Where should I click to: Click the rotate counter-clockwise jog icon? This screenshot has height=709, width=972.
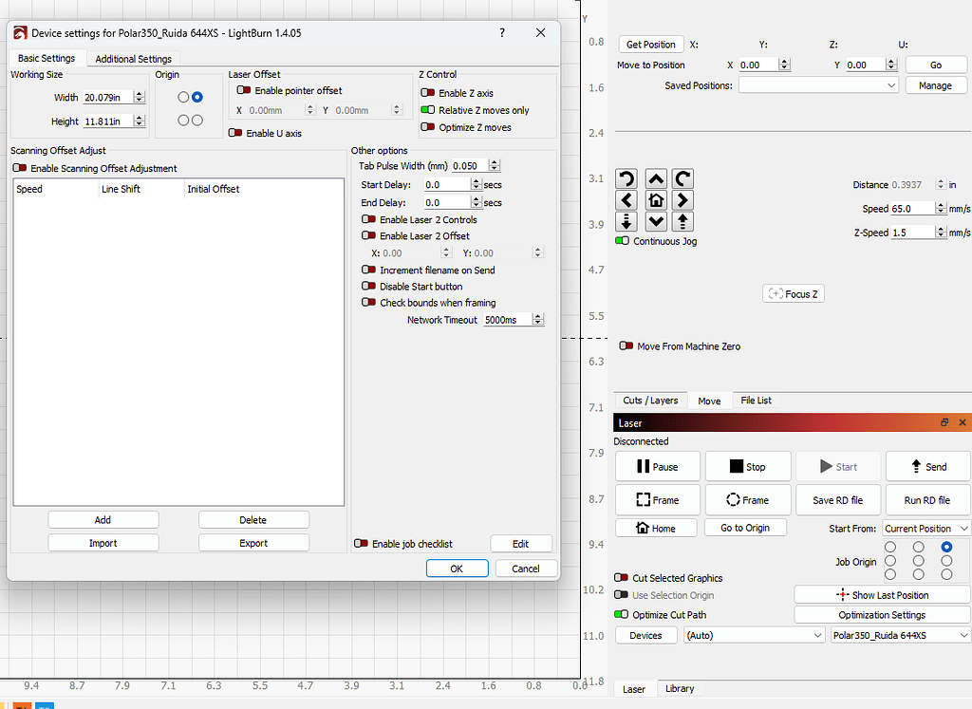[626, 178]
